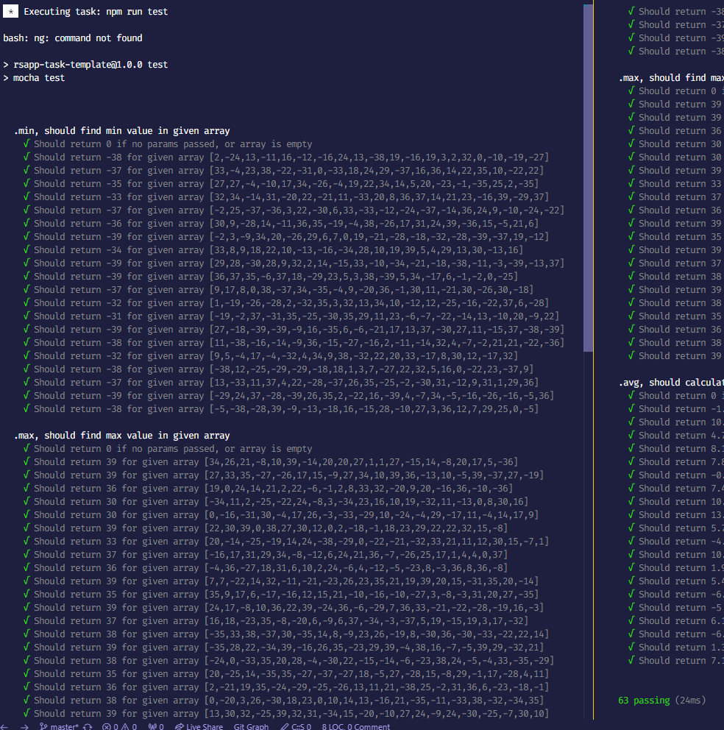Click test row with array starting [9,5,-4,17
The width and height of the screenshot is (724, 730).
coord(271,355)
